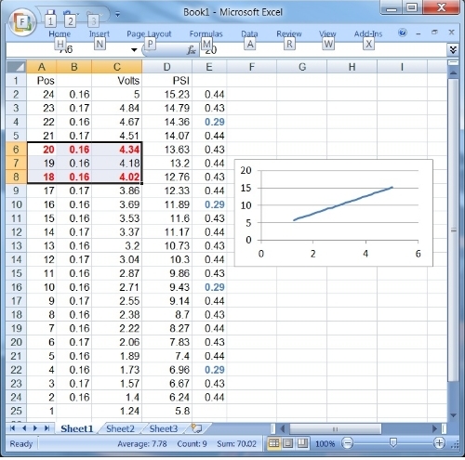Image resolution: width=465 pixels, height=460 pixels.
Task: Click the fx insert function icon
Action: point(192,50)
